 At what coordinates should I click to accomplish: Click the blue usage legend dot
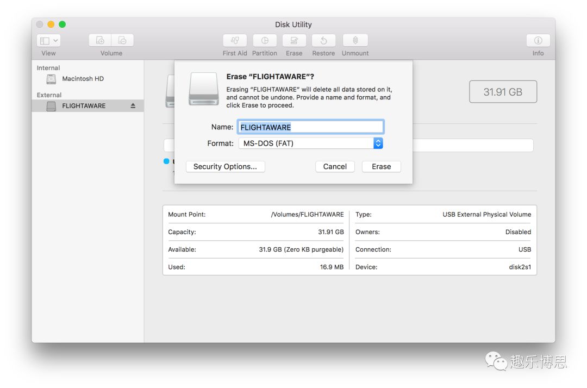166,161
